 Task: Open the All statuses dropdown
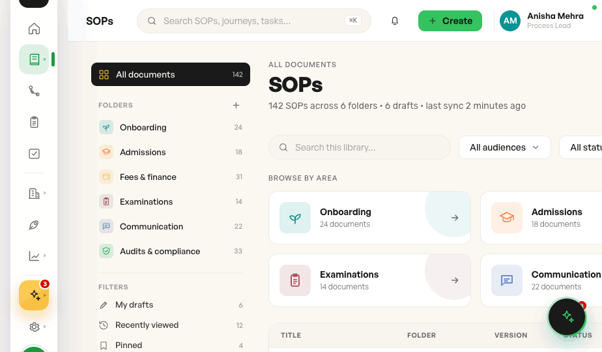coord(580,147)
